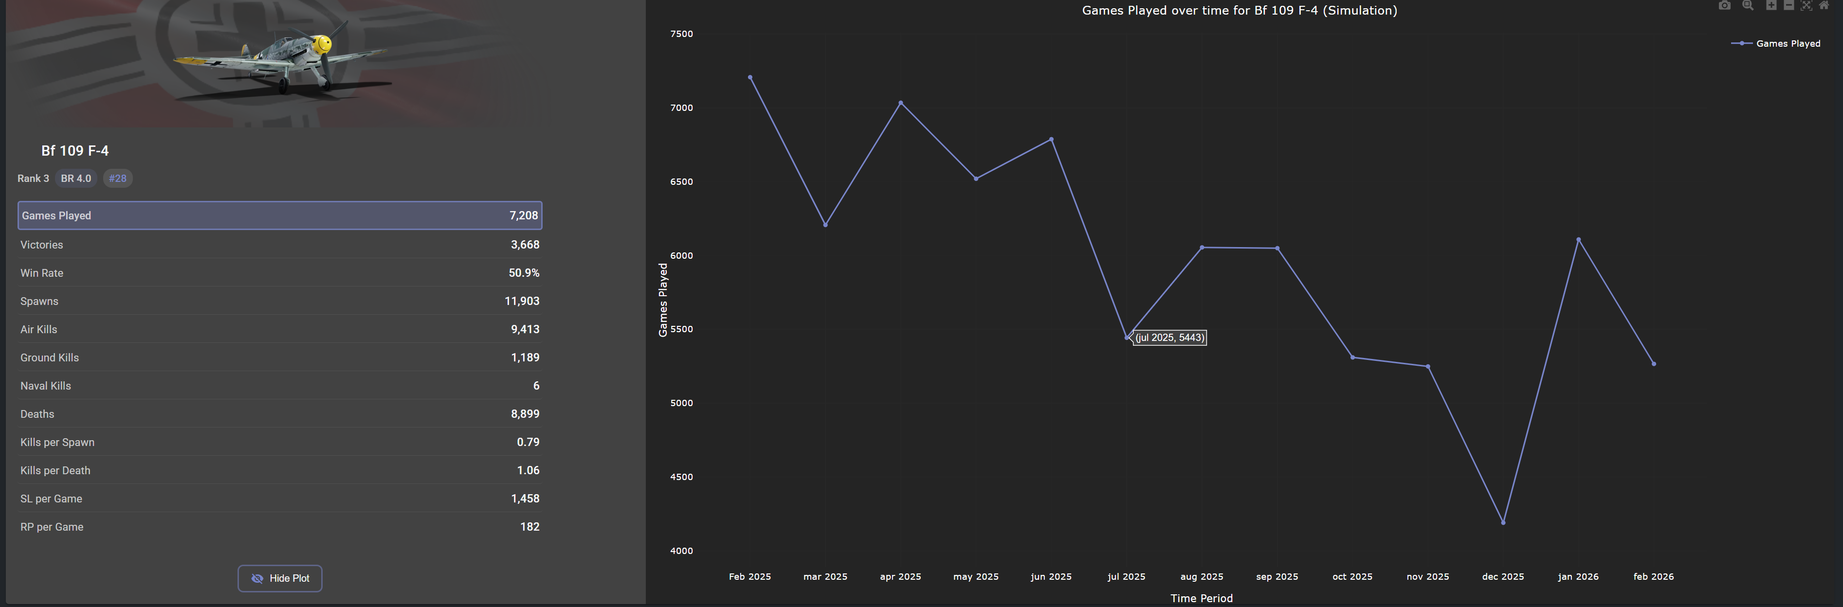1843x607 pixels.
Task: Select the Games Played stat row
Action: (280, 215)
